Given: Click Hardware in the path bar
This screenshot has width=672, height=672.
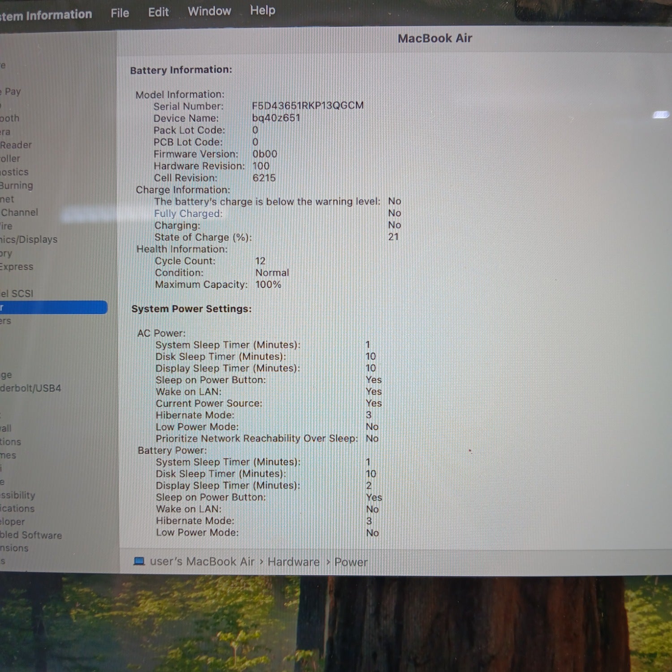Looking at the screenshot, I should coord(293,562).
